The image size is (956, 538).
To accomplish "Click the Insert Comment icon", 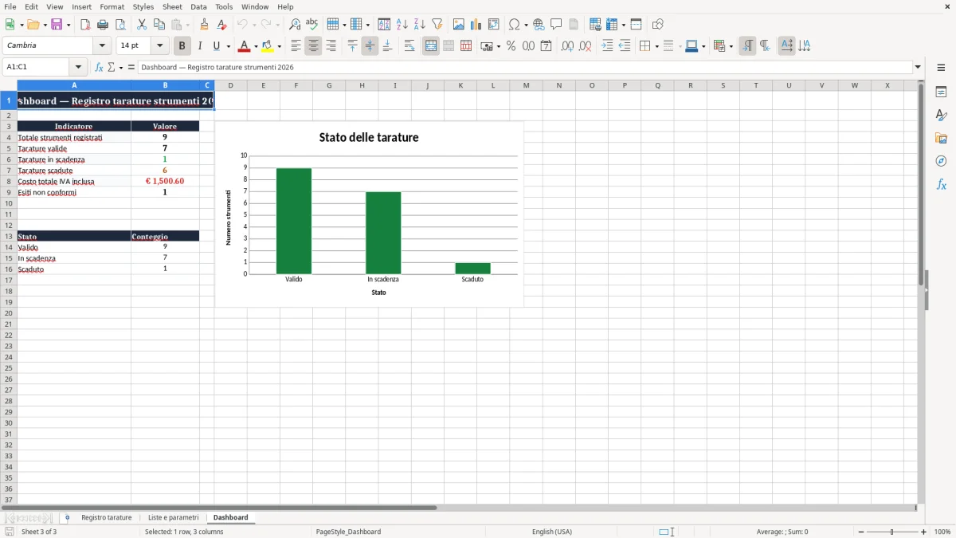I will 556,25.
